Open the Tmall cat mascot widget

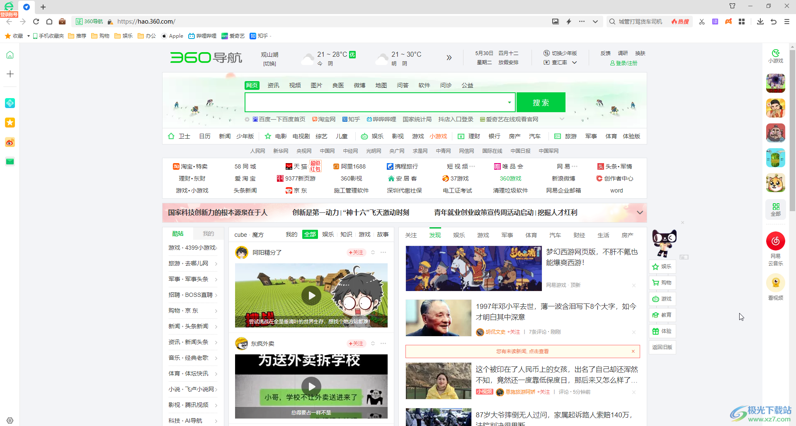[x=664, y=243]
